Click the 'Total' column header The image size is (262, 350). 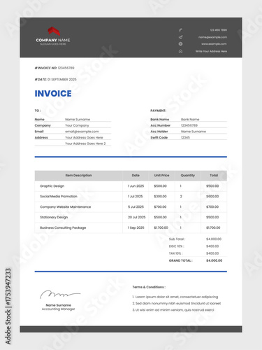214,175
